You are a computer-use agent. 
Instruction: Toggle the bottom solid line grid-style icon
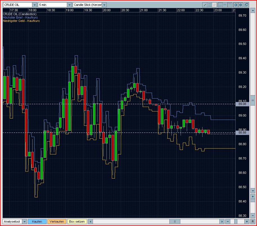click(x=220, y=5)
